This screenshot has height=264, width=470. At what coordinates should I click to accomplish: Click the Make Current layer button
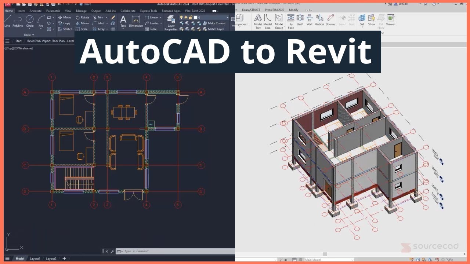pos(213,23)
